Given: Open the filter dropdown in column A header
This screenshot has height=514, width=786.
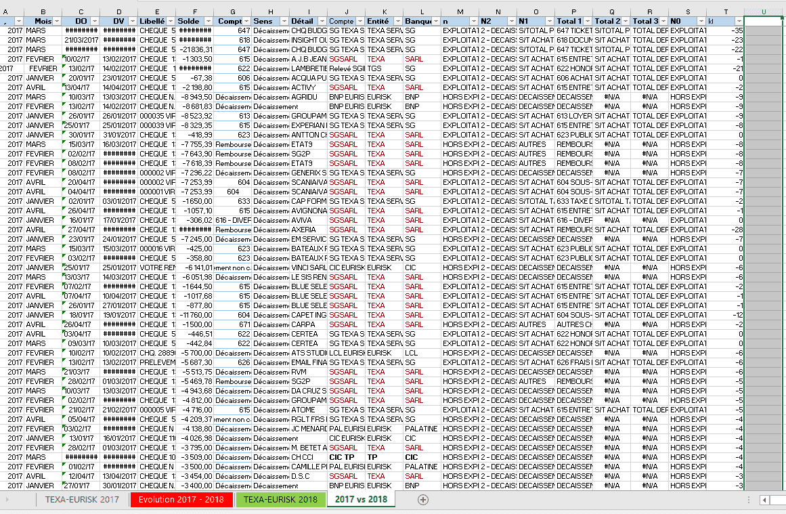Looking at the screenshot, I should tap(18, 21).
